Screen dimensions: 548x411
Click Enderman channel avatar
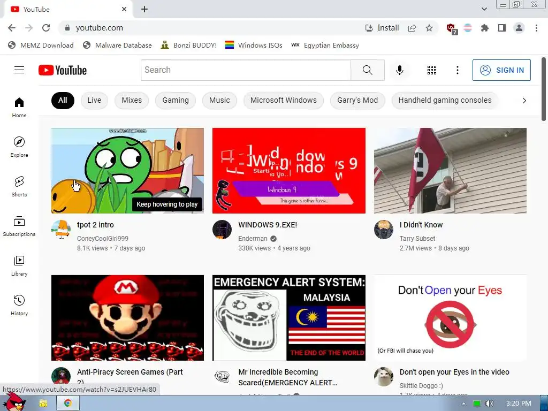point(222,230)
